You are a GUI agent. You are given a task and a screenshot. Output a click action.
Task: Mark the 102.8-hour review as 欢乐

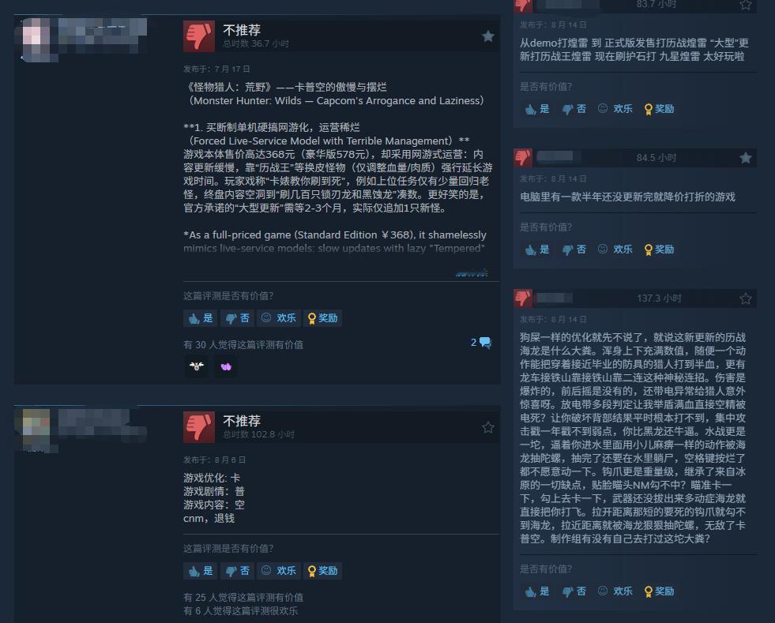279,571
